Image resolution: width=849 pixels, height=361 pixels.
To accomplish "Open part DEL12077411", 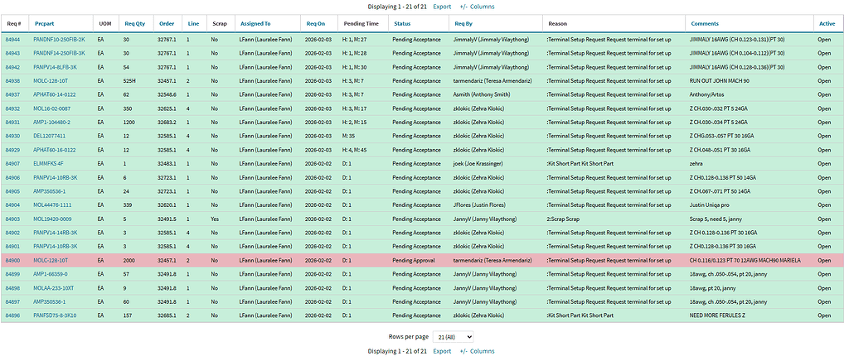I will tap(50, 136).
